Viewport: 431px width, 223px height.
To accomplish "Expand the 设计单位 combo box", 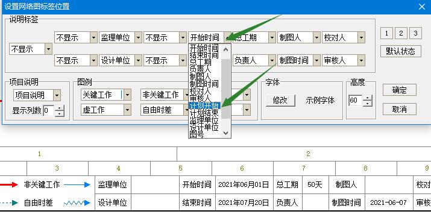I will click(x=138, y=60).
